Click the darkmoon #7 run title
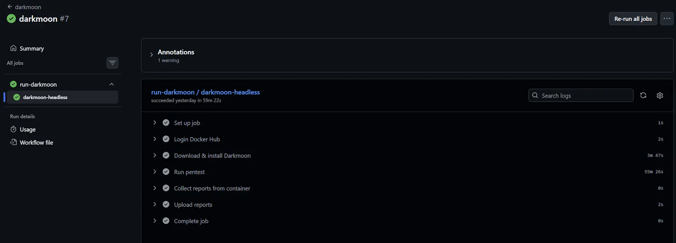The height and width of the screenshot is (243, 676). point(44,19)
